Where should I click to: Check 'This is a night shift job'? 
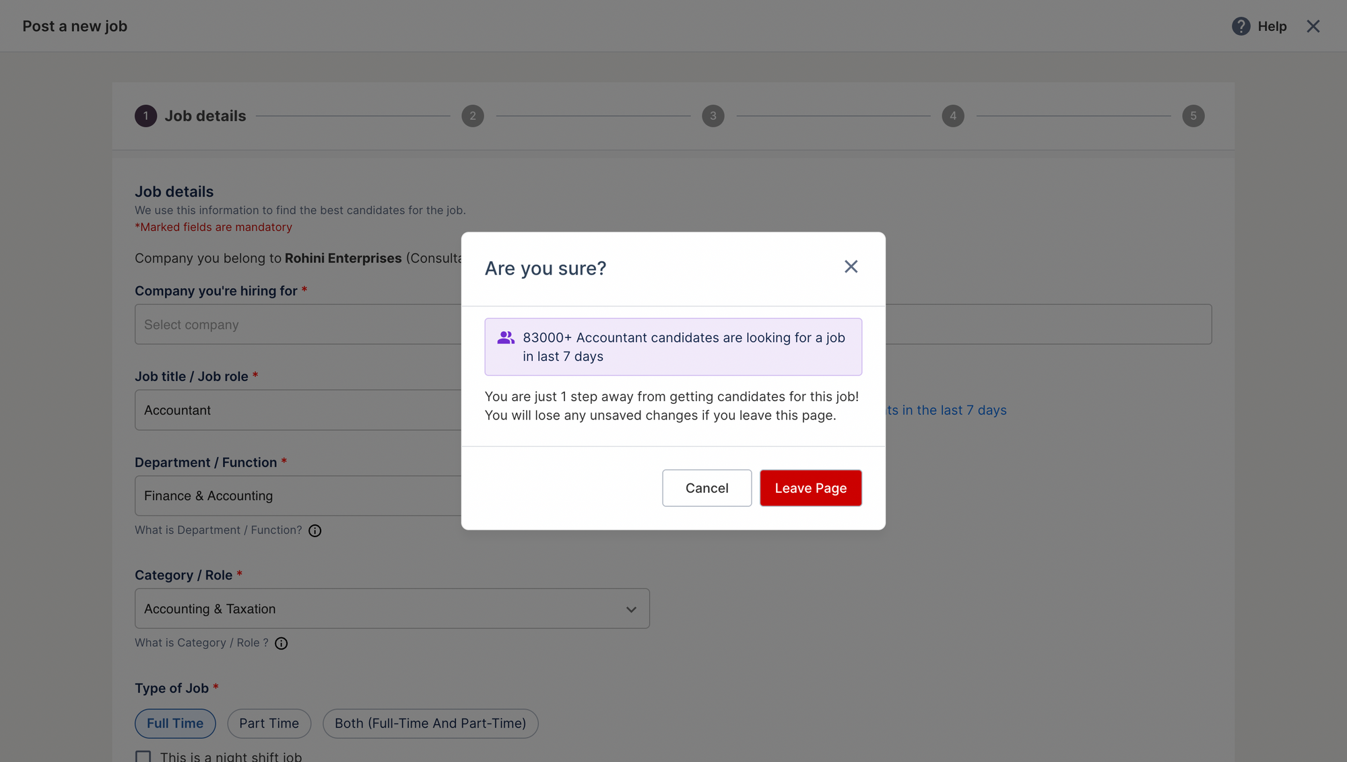(143, 757)
